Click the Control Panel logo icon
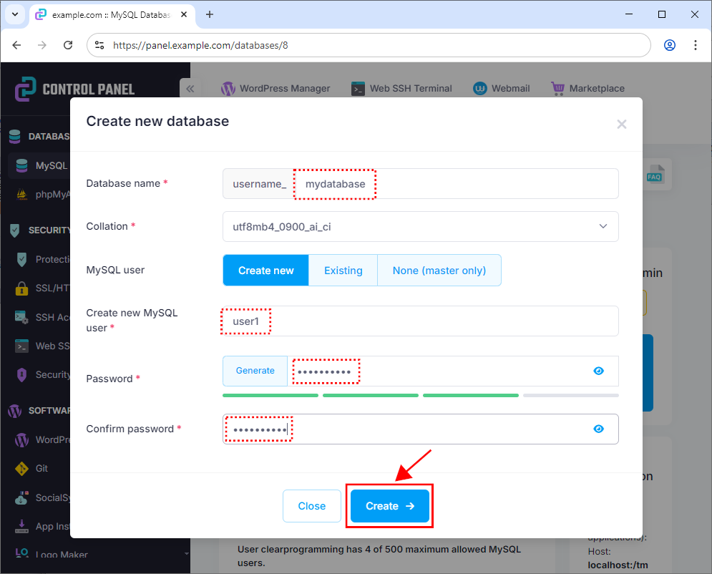Viewport: 712px width, 574px height. pos(26,89)
